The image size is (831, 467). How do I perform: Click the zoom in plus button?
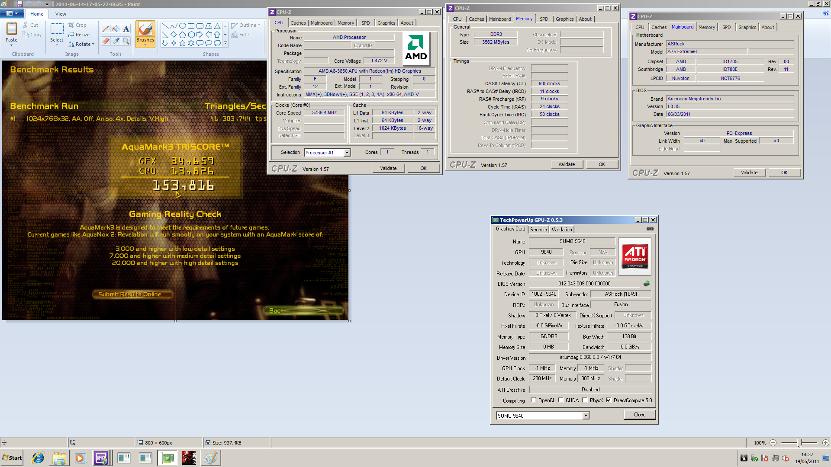click(x=826, y=443)
